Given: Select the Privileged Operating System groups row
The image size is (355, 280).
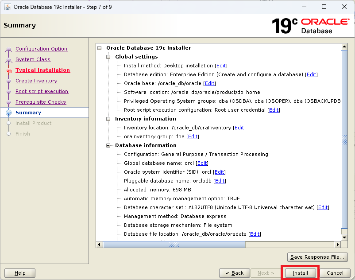Looking at the screenshot, I should (x=232, y=101).
